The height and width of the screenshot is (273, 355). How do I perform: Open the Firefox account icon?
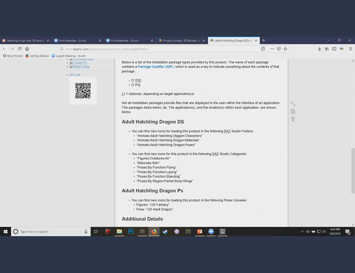click(342, 49)
